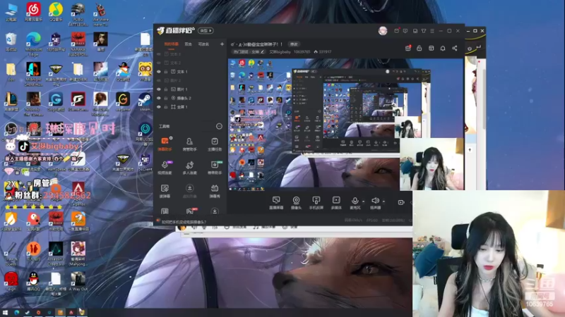Viewport: 565px width, 317px height.
Task: Open the Windows Start menu
Action: 5,313
